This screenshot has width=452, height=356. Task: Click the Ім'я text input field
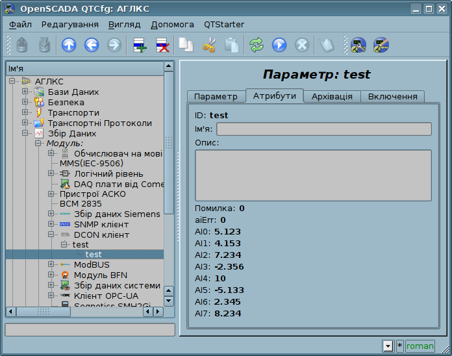click(323, 129)
